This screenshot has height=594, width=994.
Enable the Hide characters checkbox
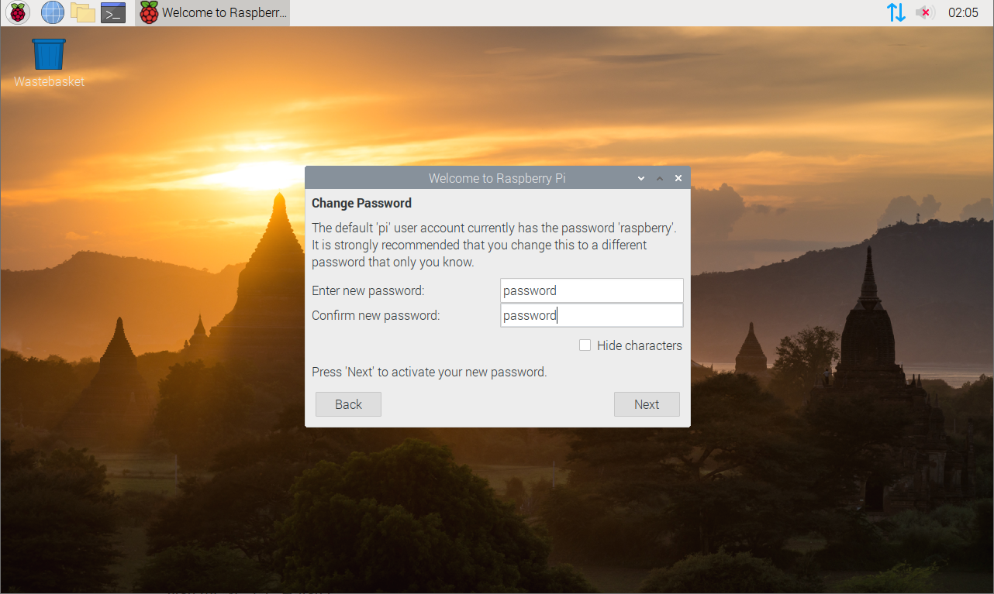pos(585,345)
